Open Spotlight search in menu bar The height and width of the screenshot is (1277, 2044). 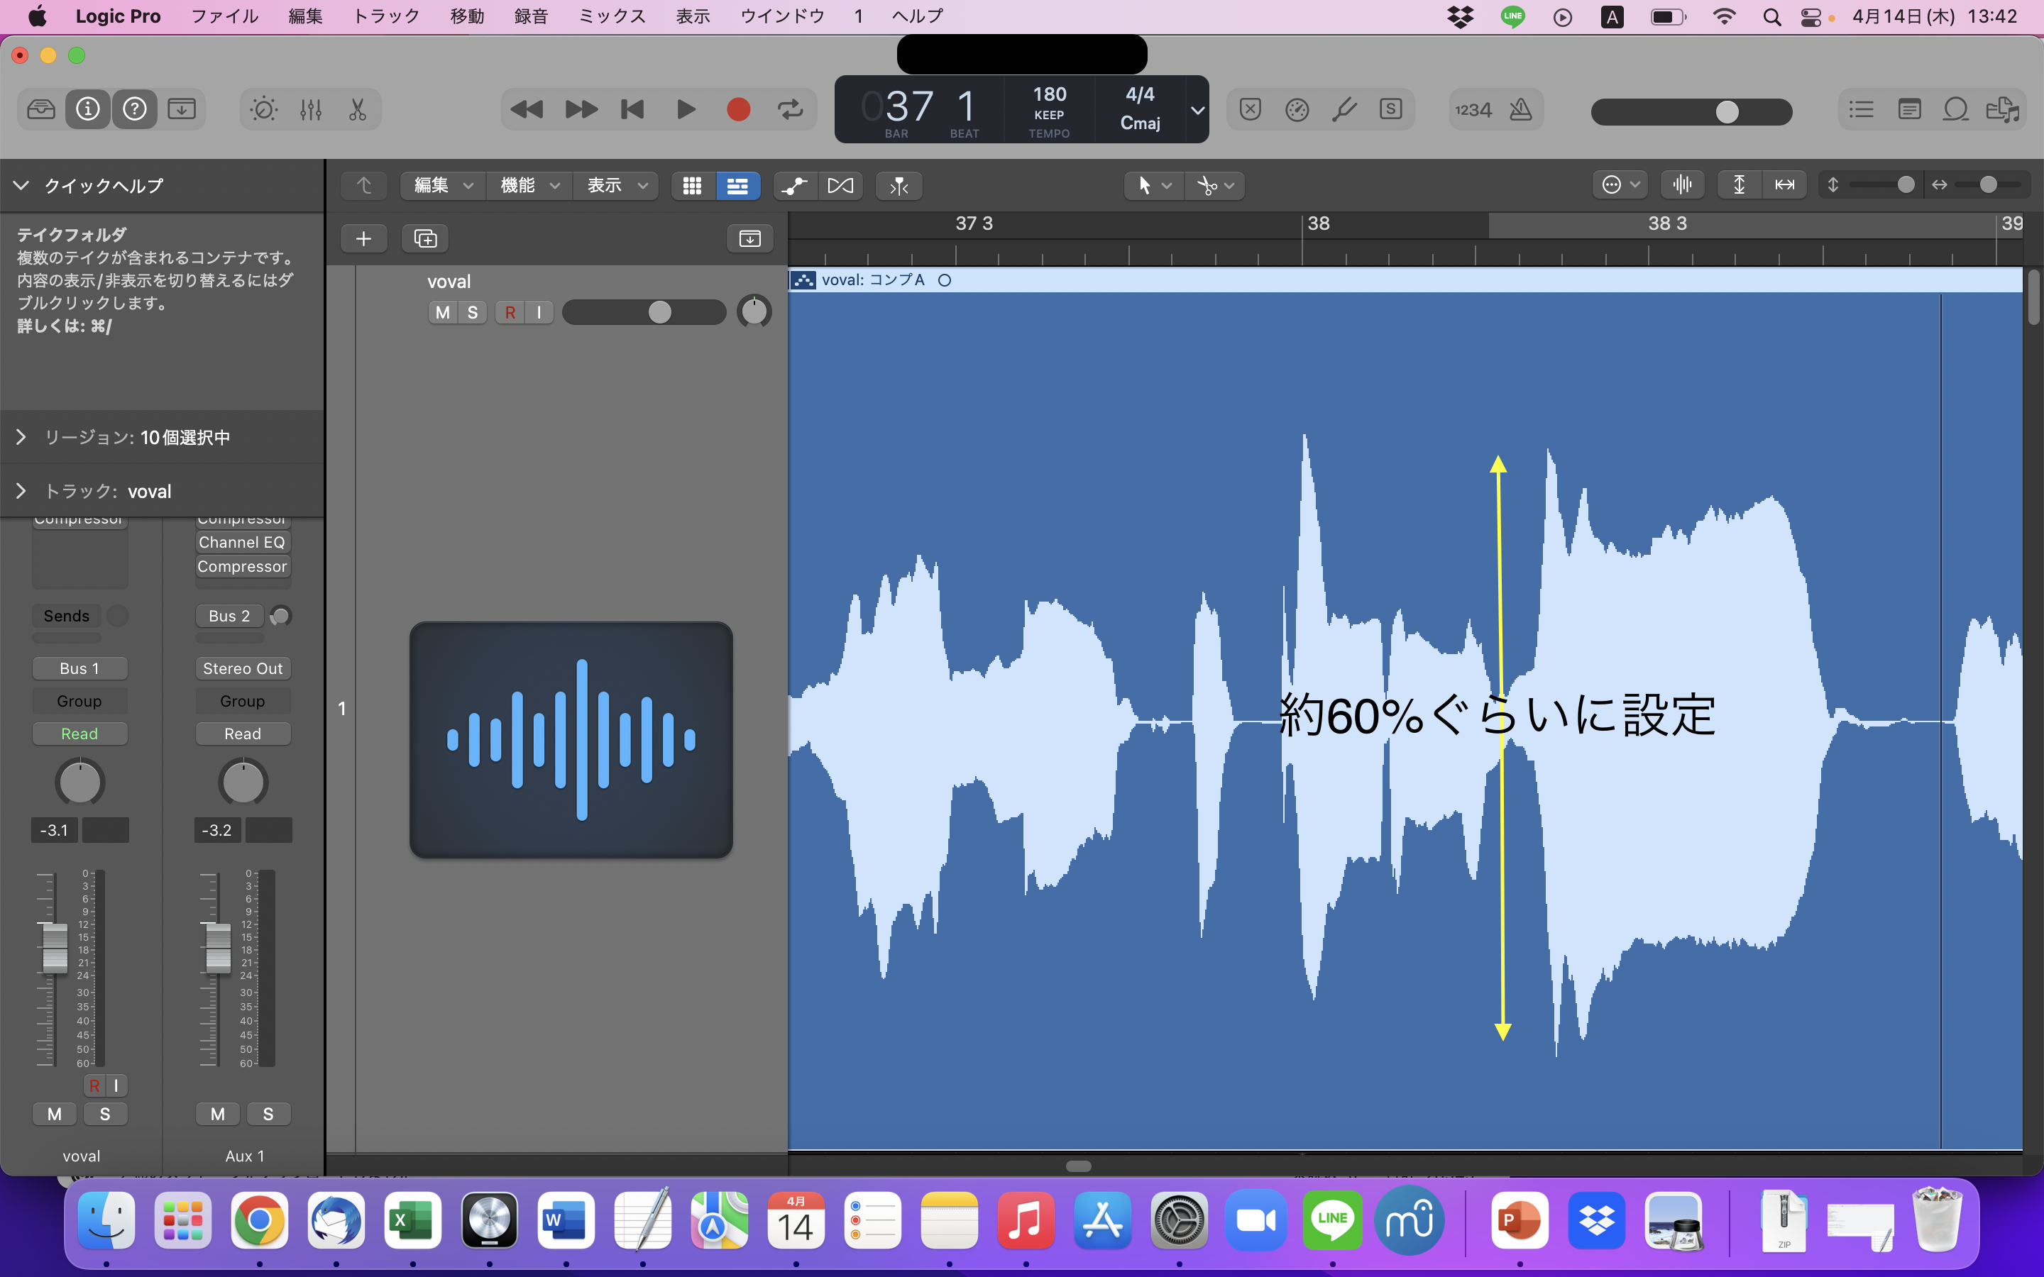[x=1772, y=17]
